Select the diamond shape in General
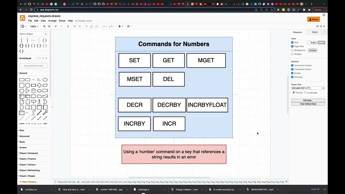Viewport: 345px width, 194px height. pyautogui.click(x=39, y=85)
